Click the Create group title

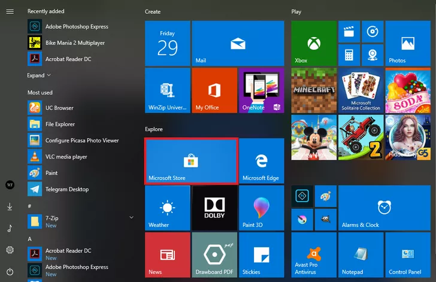click(x=152, y=12)
